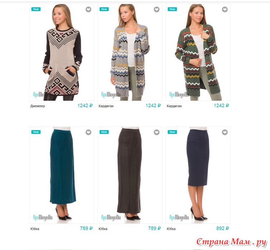Click heart icon on navy pencil Юбка

225,132
